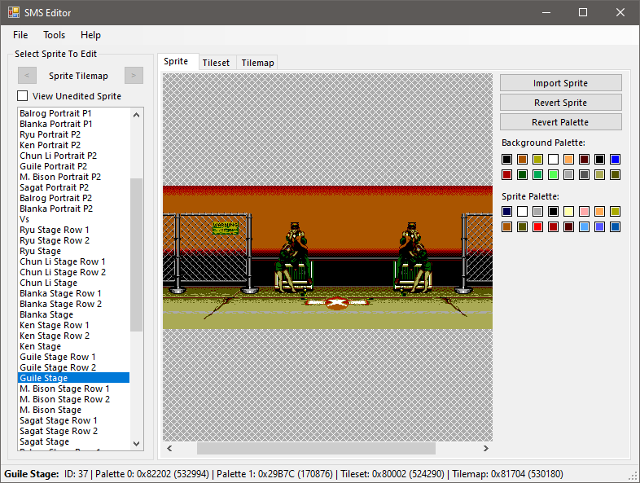
Task: Pick the dark green background palette swatch
Action: (522, 175)
